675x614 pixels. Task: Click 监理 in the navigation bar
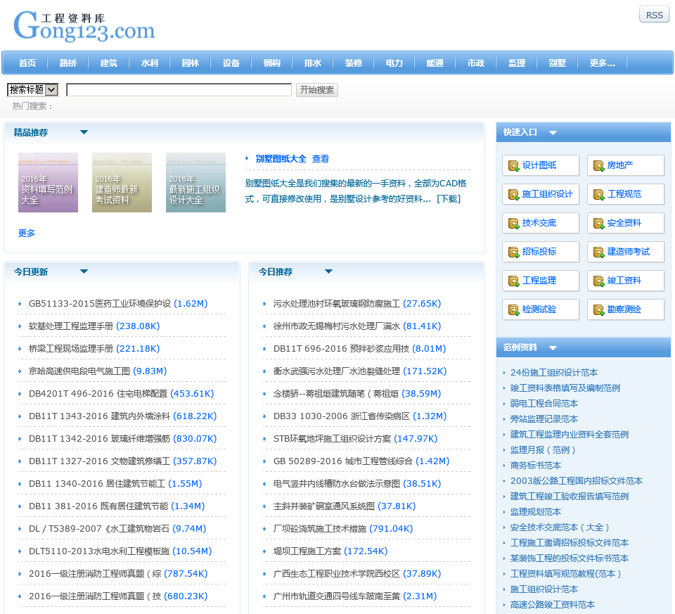coord(517,63)
